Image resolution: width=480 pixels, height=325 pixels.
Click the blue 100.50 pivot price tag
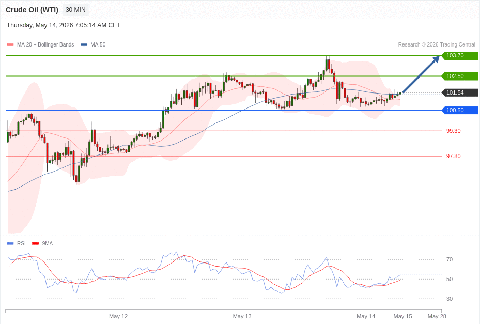(x=460, y=111)
